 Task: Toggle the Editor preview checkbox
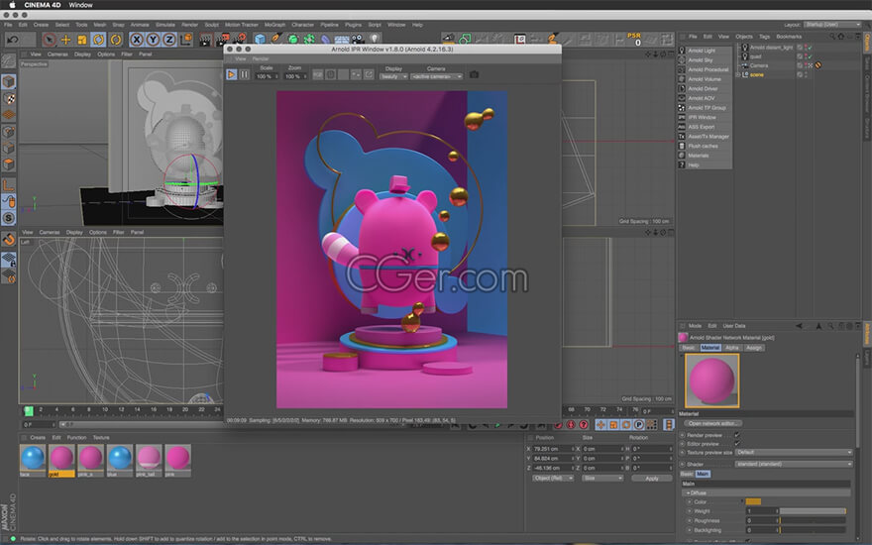(x=737, y=444)
